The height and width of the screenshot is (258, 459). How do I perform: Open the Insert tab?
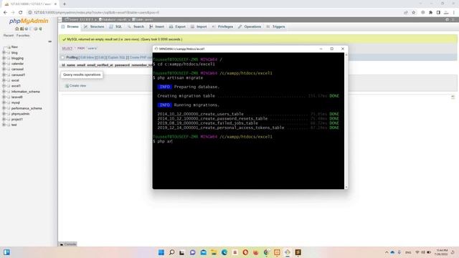[x=157, y=27]
